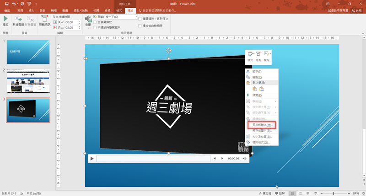Click the 共用 Share button

pyautogui.click(x=357, y=11)
